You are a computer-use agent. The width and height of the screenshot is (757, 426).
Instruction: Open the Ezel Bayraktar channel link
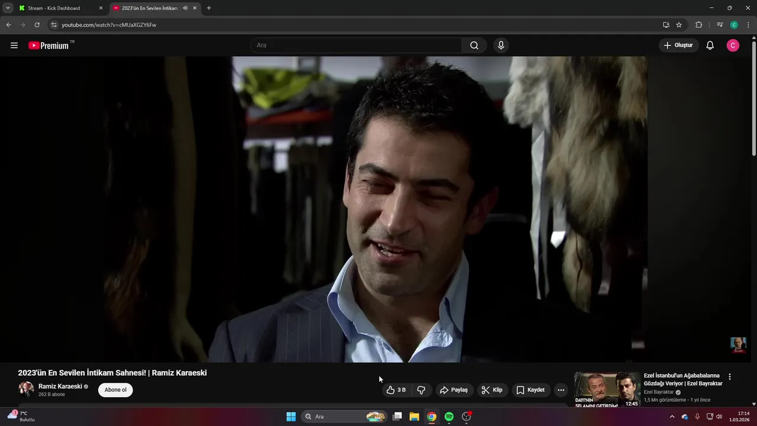(659, 392)
